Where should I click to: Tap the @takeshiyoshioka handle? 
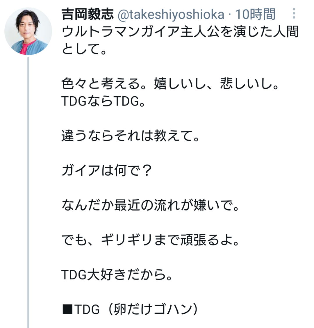click(170, 14)
